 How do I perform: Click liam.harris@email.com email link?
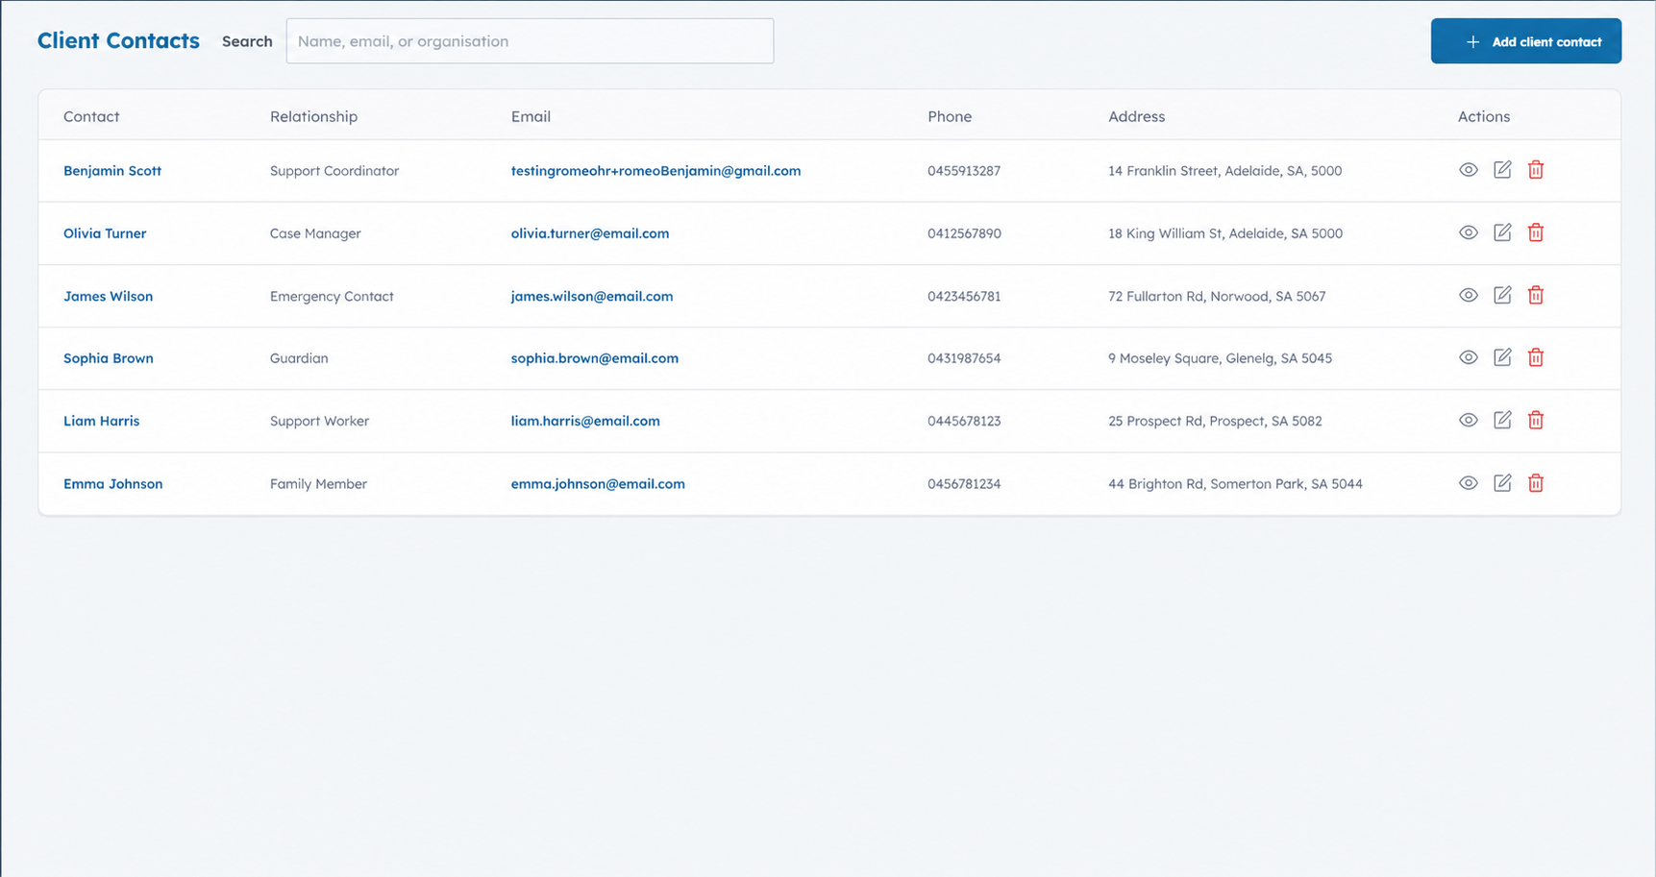coord(585,421)
